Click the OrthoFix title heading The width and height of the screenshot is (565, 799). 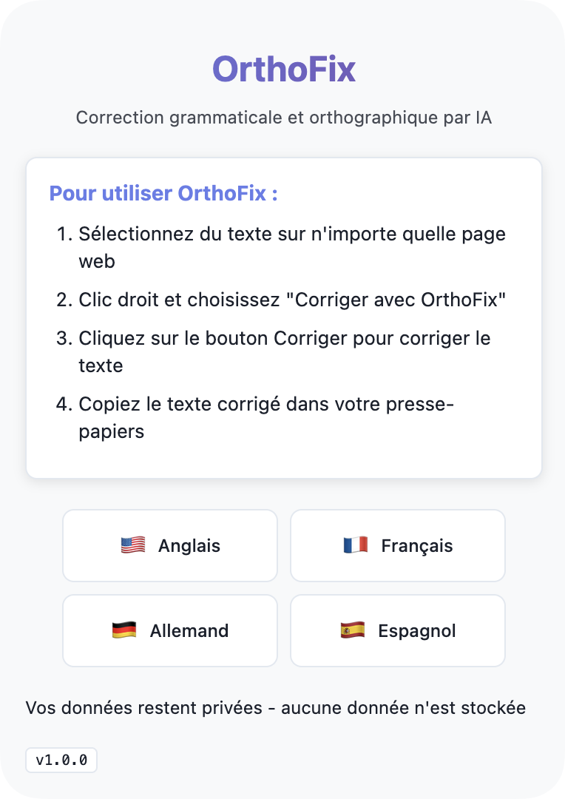point(284,70)
